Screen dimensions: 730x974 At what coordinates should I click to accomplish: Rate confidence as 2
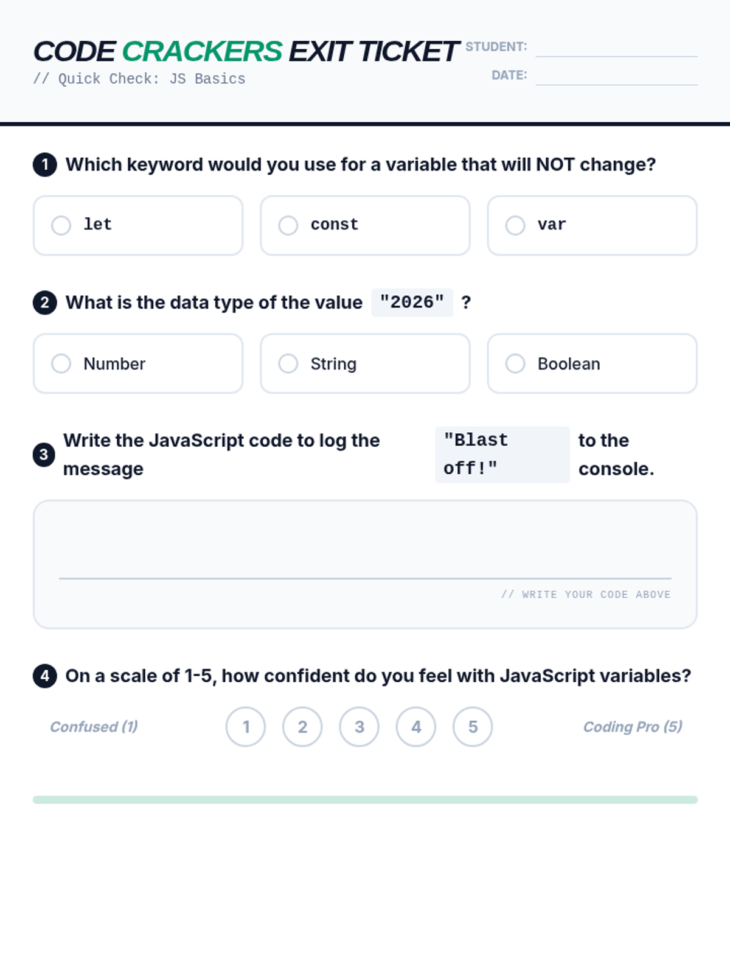click(302, 727)
